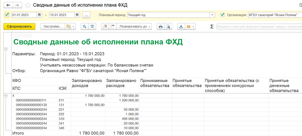Save report with download arrow icon

181,27
